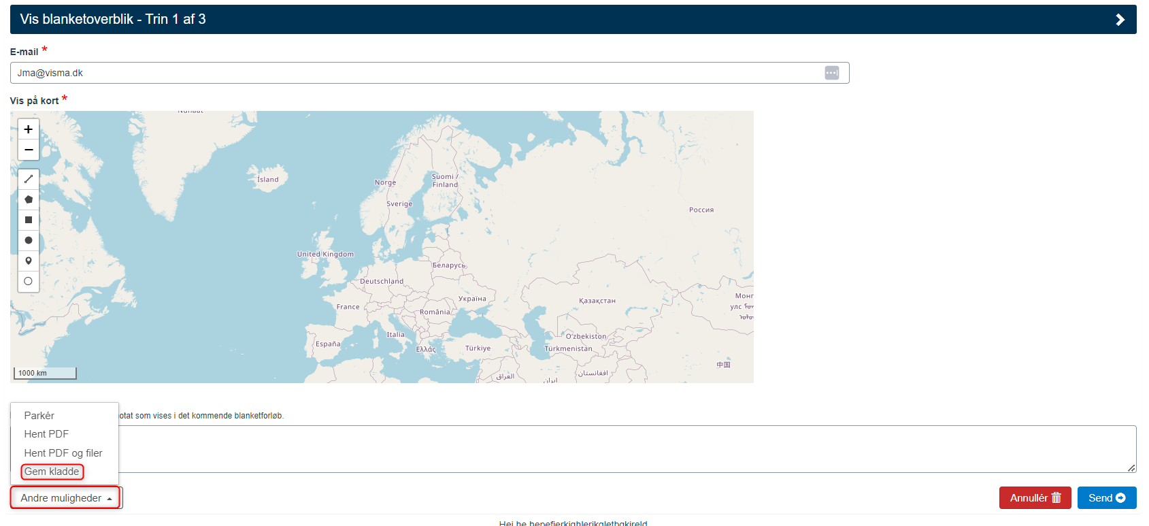Select the filled circle draw tool
Screen dimensions: 1149x526
(x=29, y=240)
